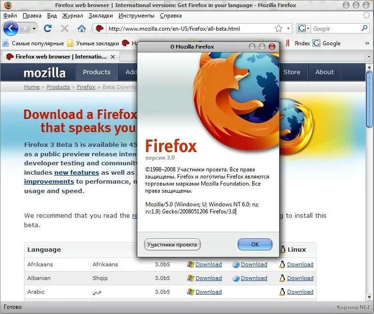Viewport: 374px width, 314px height.
Task: Open the back/forward history dropdown arrow
Action: tap(34, 29)
